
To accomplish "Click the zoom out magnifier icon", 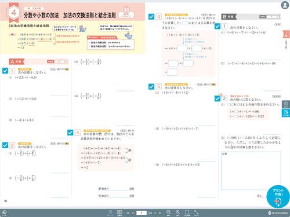I will pos(168,213).
